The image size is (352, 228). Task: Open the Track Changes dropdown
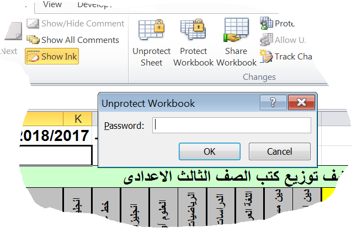pyautogui.click(x=286, y=57)
